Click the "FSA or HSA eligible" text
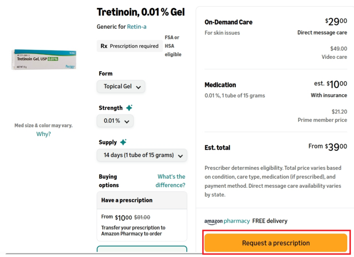This screenshot has height=257, width=354. (173, 46)
